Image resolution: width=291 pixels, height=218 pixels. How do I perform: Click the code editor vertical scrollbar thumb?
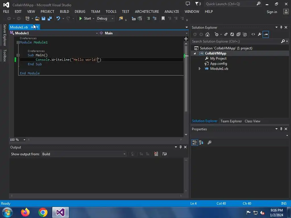click(186, 79)
